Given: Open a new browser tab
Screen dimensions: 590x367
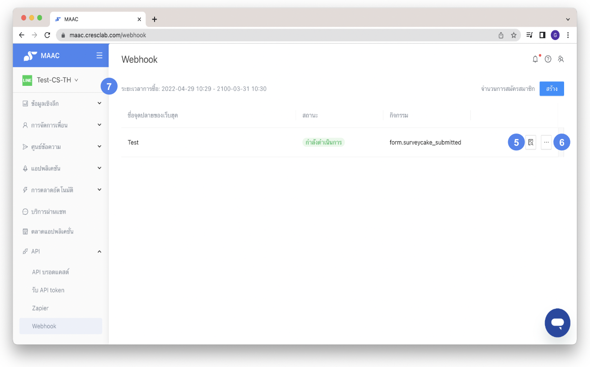Looking at the screenshot, I should coord(155,19).
